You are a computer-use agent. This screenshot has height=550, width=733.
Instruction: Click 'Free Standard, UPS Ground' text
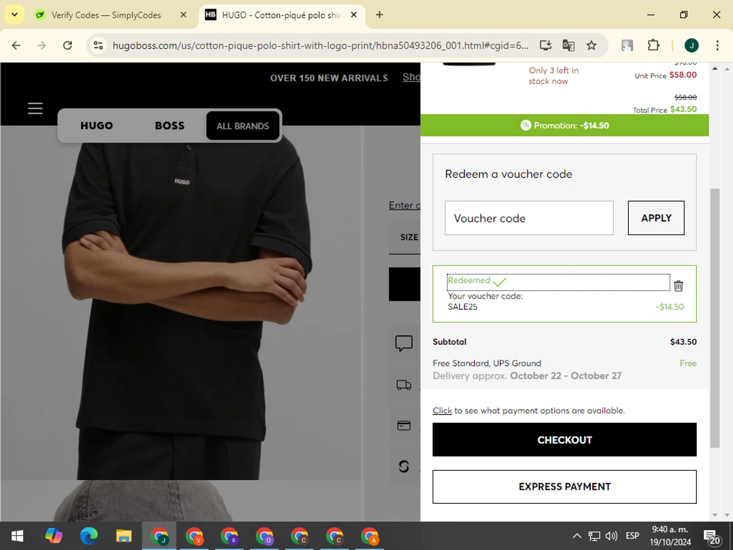[x=487, y=363]
